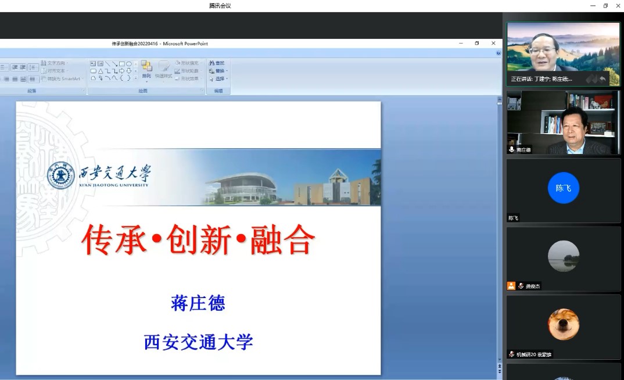The height and width of the screenshot is (380, 624).
Task: Expand the shapes gallery more arrow
Action: 136,78
